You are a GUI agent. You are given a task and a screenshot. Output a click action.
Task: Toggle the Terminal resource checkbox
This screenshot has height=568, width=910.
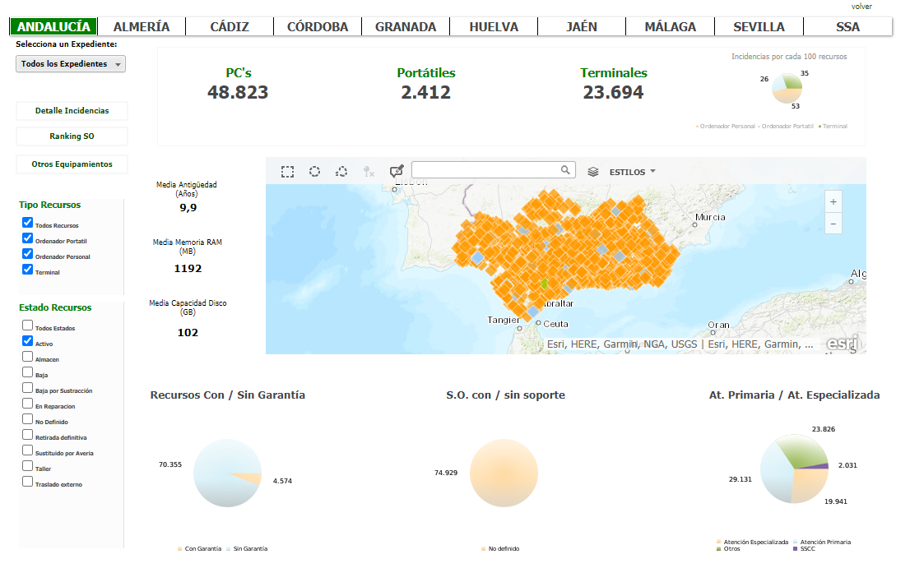pyautogui.click(x=27, y=270)
